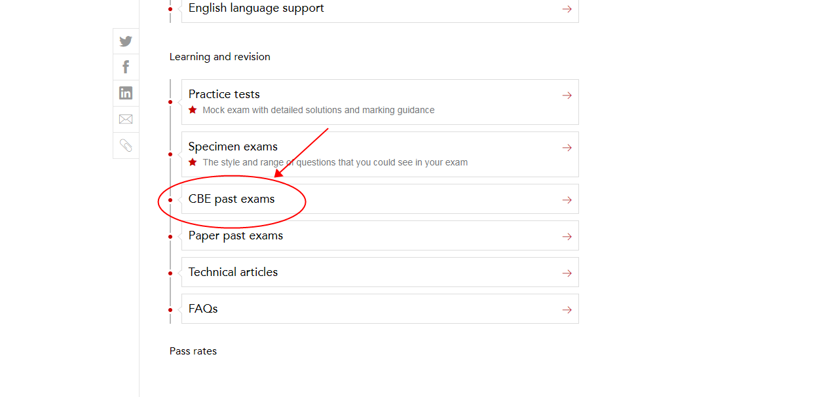Screen dimensions: 824x397
Task: Open the Paper past exams link
Action: (x=380, y=235)
